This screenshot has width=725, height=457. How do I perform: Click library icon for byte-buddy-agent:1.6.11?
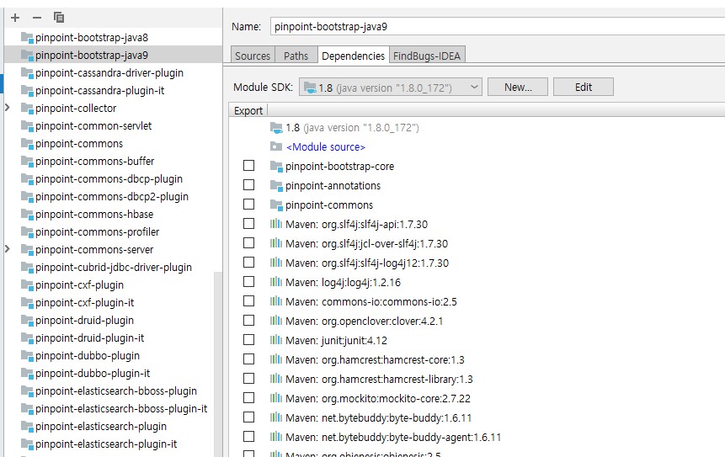(276, 437)
